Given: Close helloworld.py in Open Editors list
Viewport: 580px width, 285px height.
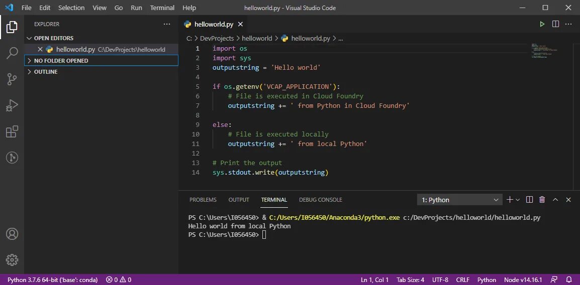Looking at the screenshot, I should pyautogui.click(x=40, y=50).
